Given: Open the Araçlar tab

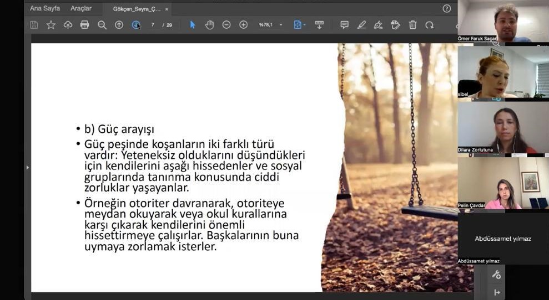Looking at the screenshot, I should pyautogui.click(x=81, y=8).
